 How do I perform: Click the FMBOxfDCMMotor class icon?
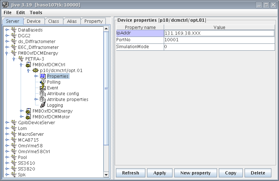(x=28, y=117)
